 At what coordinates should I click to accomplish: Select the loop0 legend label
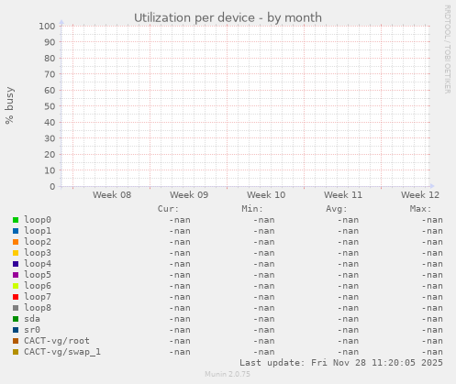38,220
